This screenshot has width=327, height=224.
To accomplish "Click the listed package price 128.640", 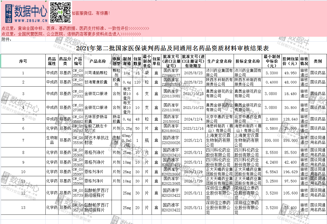I will click(x=291, y=119).
